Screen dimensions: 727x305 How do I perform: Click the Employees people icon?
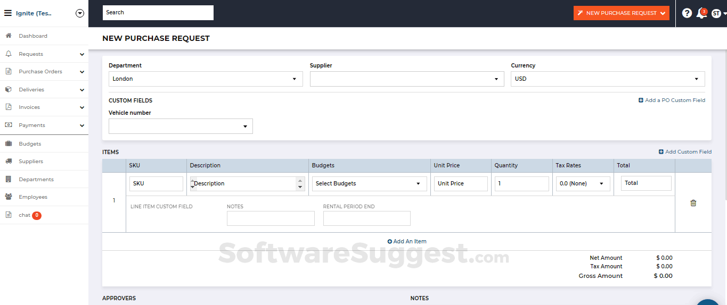click(x=9, y=197)
